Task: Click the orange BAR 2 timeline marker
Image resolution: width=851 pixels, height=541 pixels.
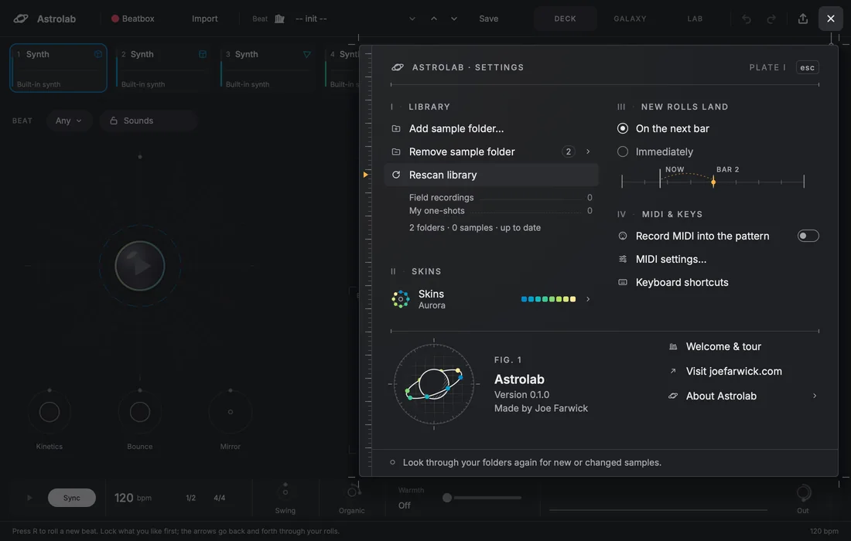Action: pyautogui.click(x=713, y=182)
